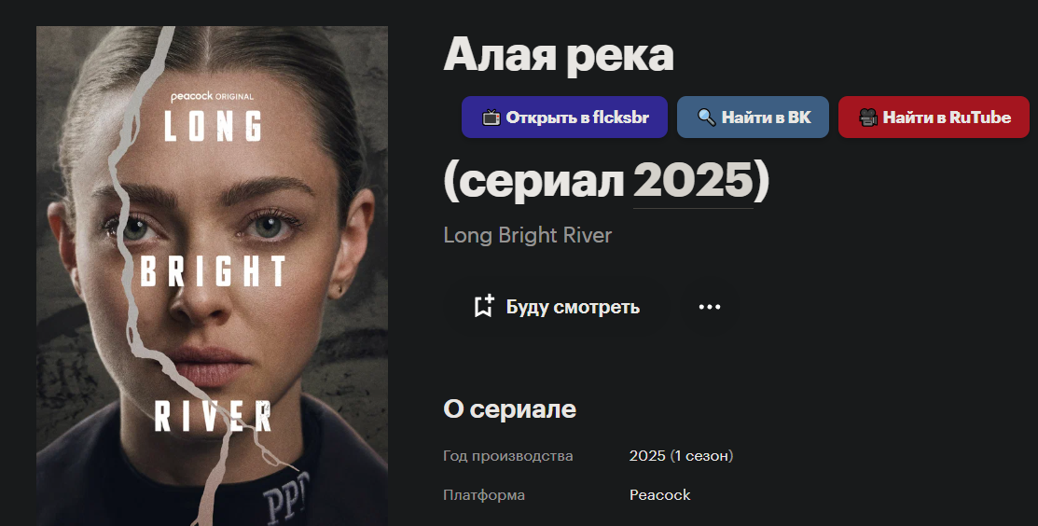Viewport: 1038px width, 526px height.
Task: Open the 2025 production year value link
Action: pos(646,456)
